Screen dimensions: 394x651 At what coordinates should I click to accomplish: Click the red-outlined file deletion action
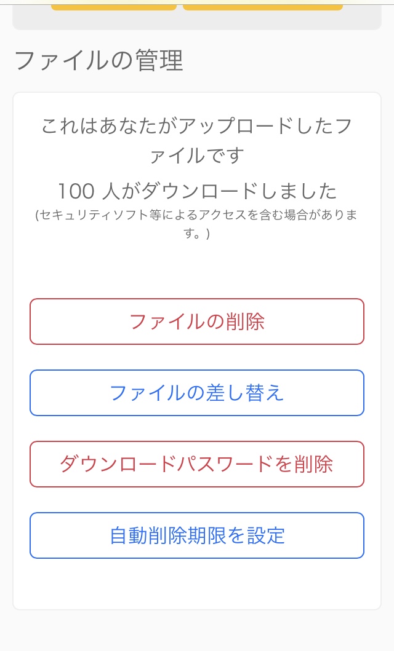[196, 321]
